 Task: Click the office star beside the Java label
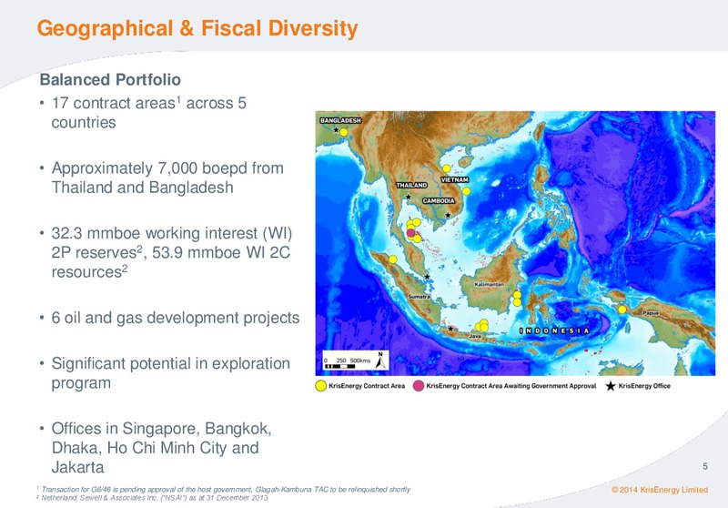[x=450, y=329]
